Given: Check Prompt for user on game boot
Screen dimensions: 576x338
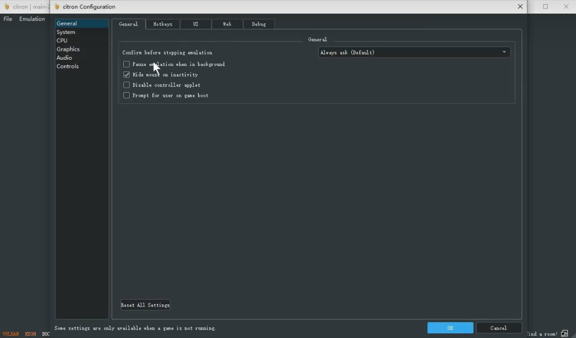Looking at the screenshot, I should (126, 95).
